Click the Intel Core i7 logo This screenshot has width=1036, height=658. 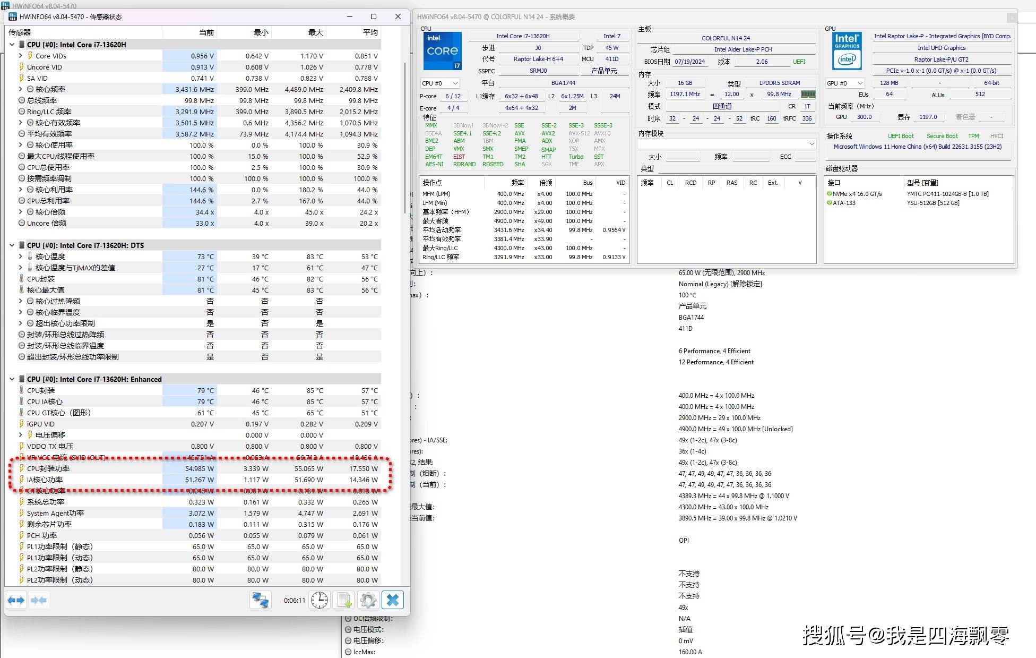coord(442,51)
